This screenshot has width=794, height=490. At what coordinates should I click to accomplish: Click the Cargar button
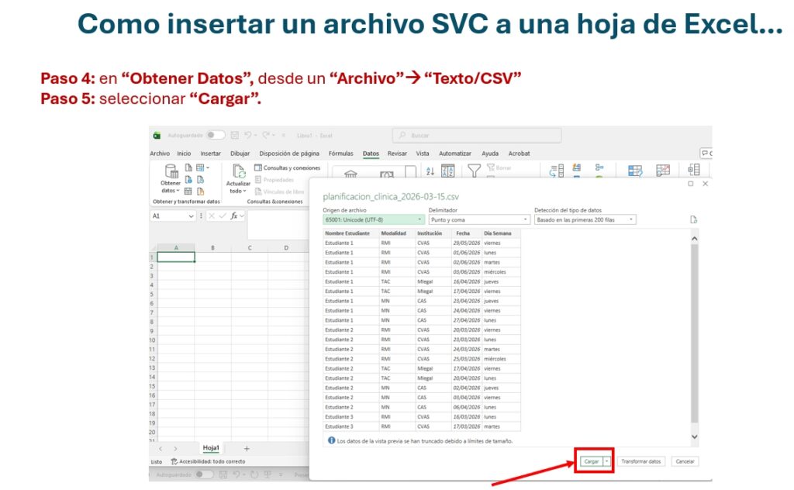click(591, 461)
